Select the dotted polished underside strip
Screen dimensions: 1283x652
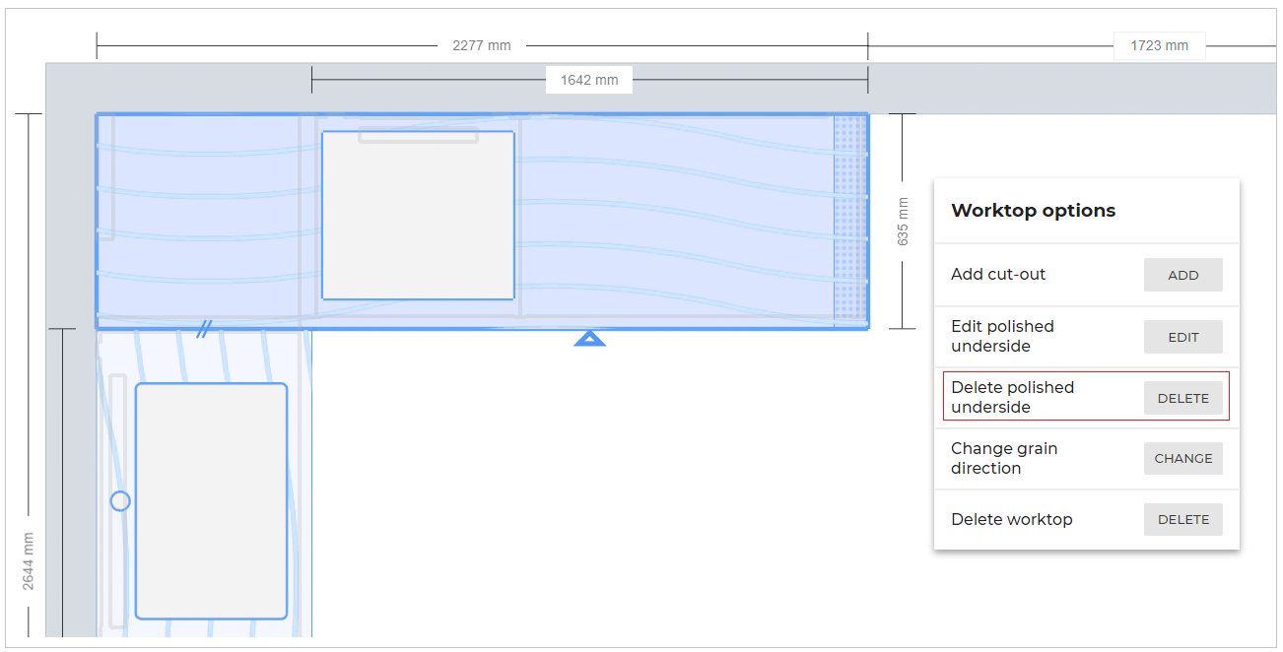[849, 221]
